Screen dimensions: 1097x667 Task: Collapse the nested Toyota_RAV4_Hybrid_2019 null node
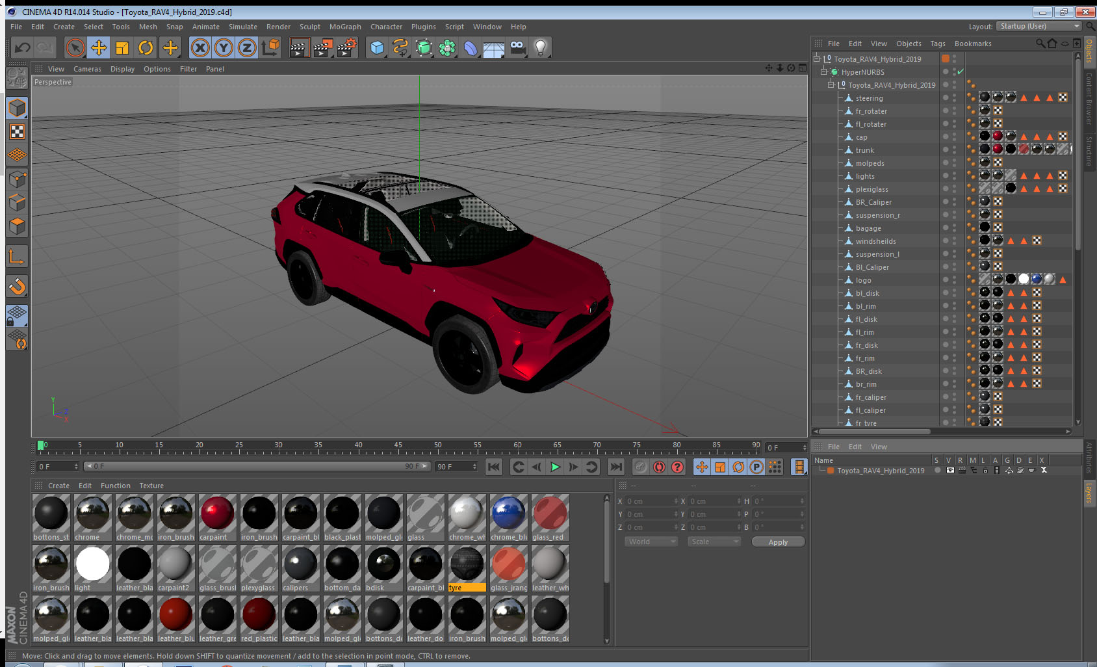[x=831, y=85]
